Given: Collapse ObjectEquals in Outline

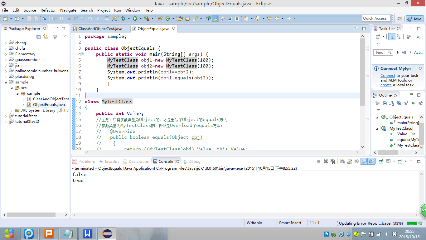Looking at the screenshot, I should 377,117.
